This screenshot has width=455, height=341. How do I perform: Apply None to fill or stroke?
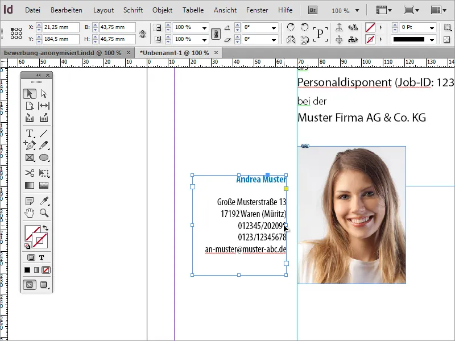coord(46,271)
